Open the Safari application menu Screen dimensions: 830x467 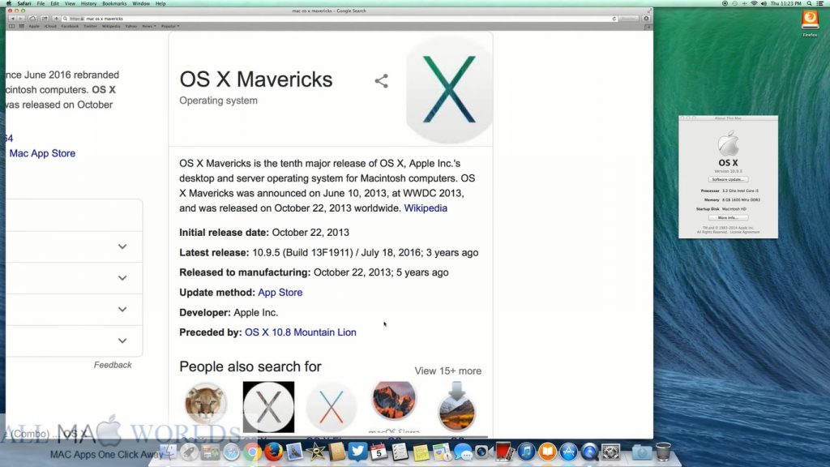(x=24, y=4)
